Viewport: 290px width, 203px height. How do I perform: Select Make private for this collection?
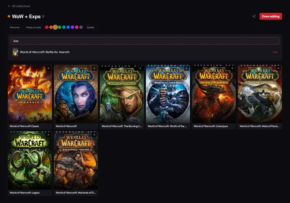point(33,27)
